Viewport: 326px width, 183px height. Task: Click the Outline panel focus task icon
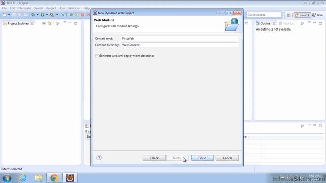point(302,24)
